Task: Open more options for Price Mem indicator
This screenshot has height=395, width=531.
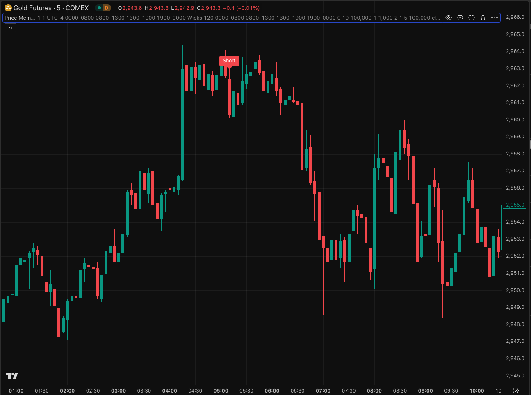Action: click(495, 18)
